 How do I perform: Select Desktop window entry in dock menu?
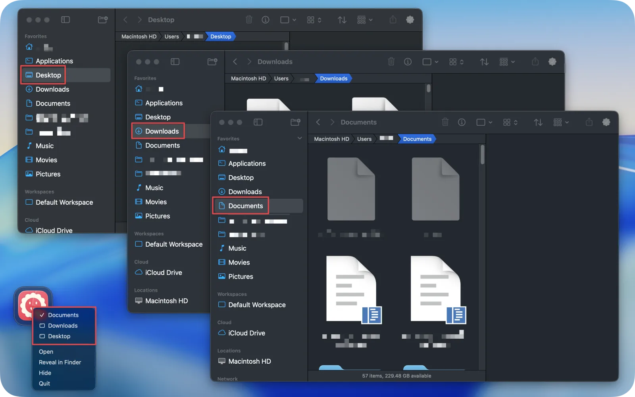point(64,336)
